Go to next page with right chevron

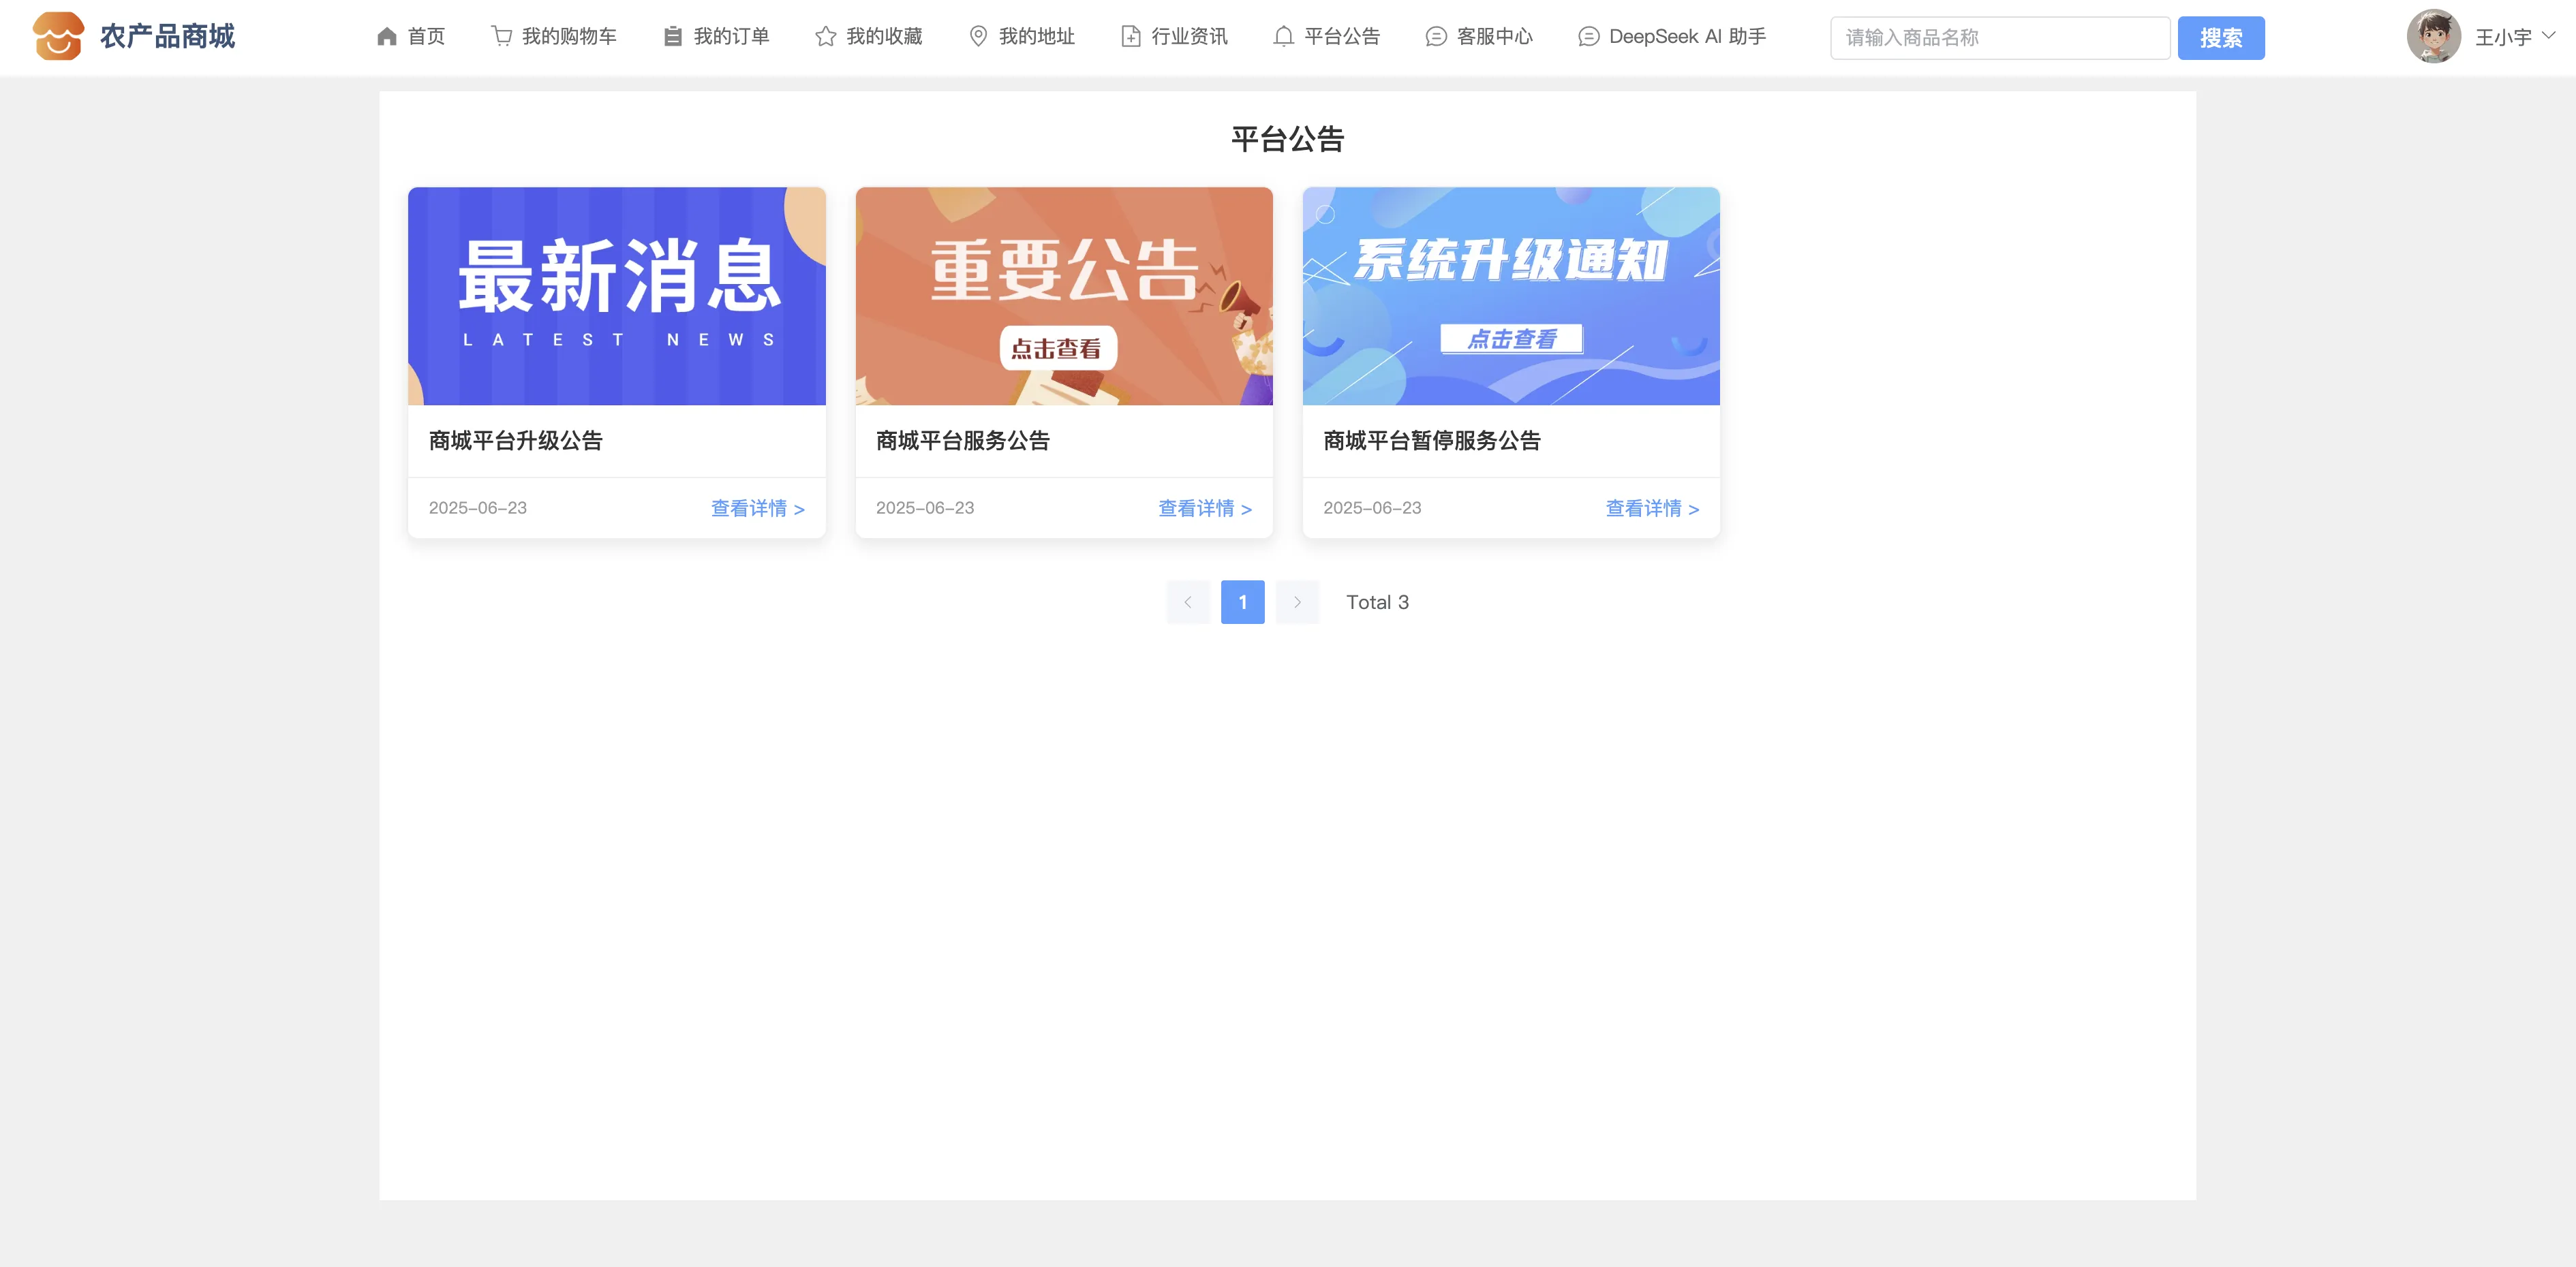click(1297, 603)
